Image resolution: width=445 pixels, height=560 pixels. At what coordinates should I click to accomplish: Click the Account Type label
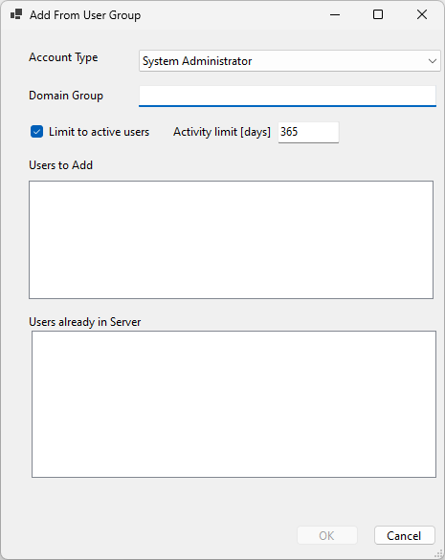pos(63,57)
